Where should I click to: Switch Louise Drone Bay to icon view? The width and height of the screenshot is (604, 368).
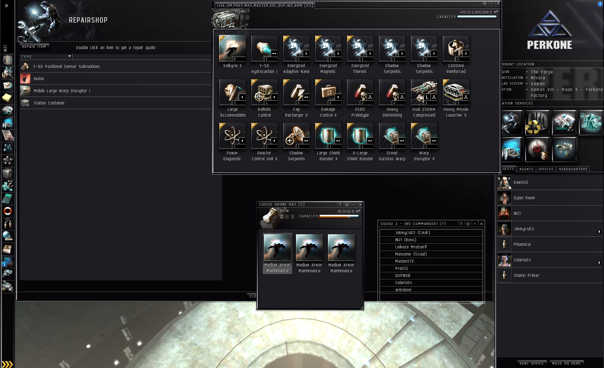(282, 217)
